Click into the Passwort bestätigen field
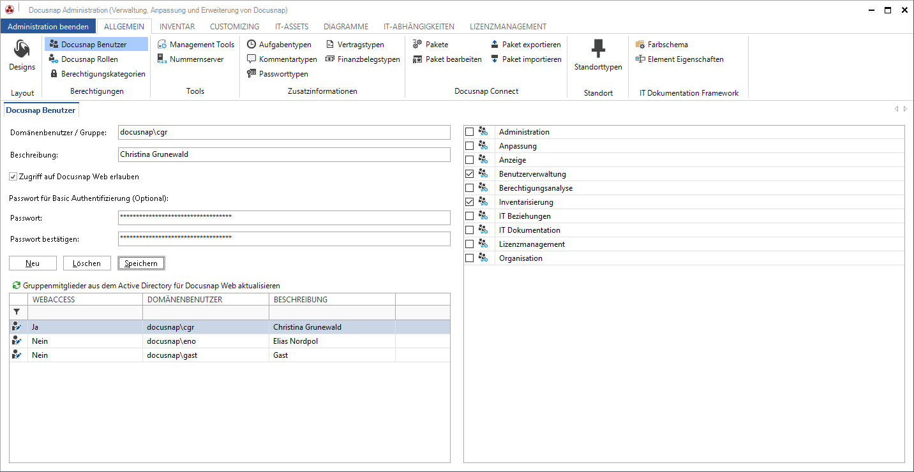914x472 pixels. pyautogui.click(x=284, y=239)
